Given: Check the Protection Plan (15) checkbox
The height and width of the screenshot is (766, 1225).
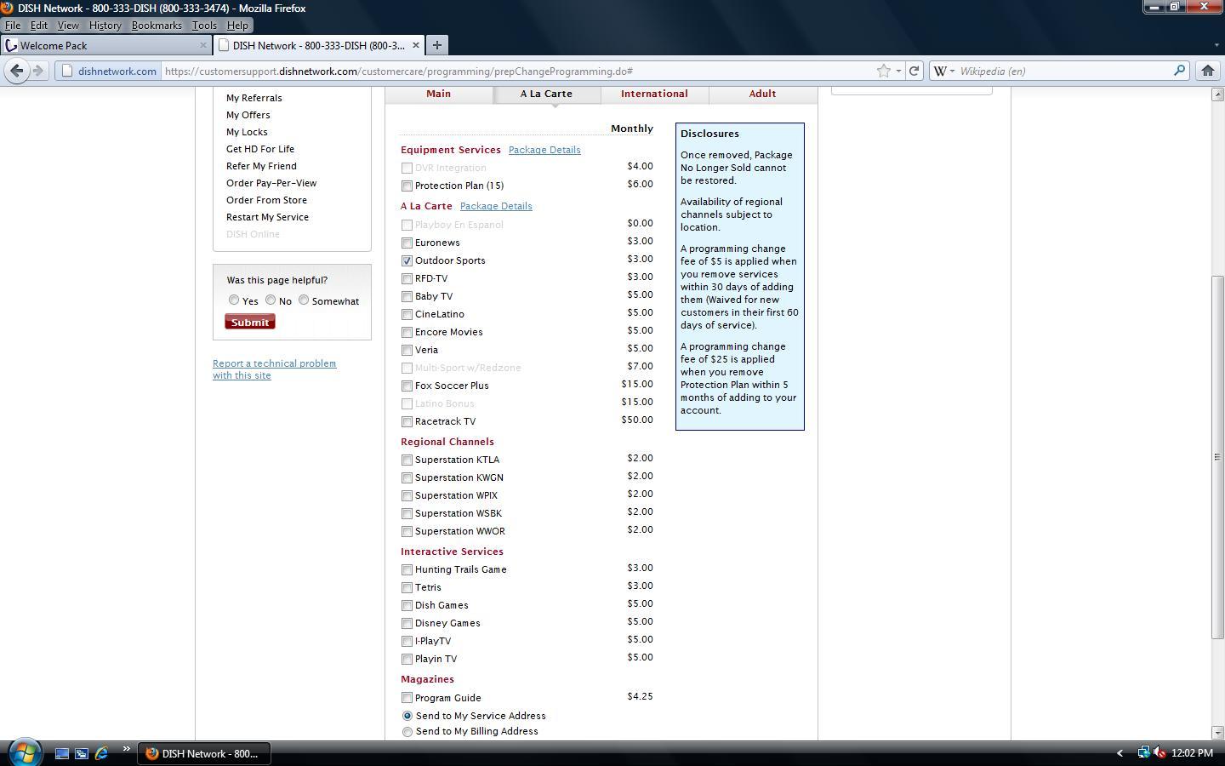Looking at the screenshot, I should click(407, 186).
